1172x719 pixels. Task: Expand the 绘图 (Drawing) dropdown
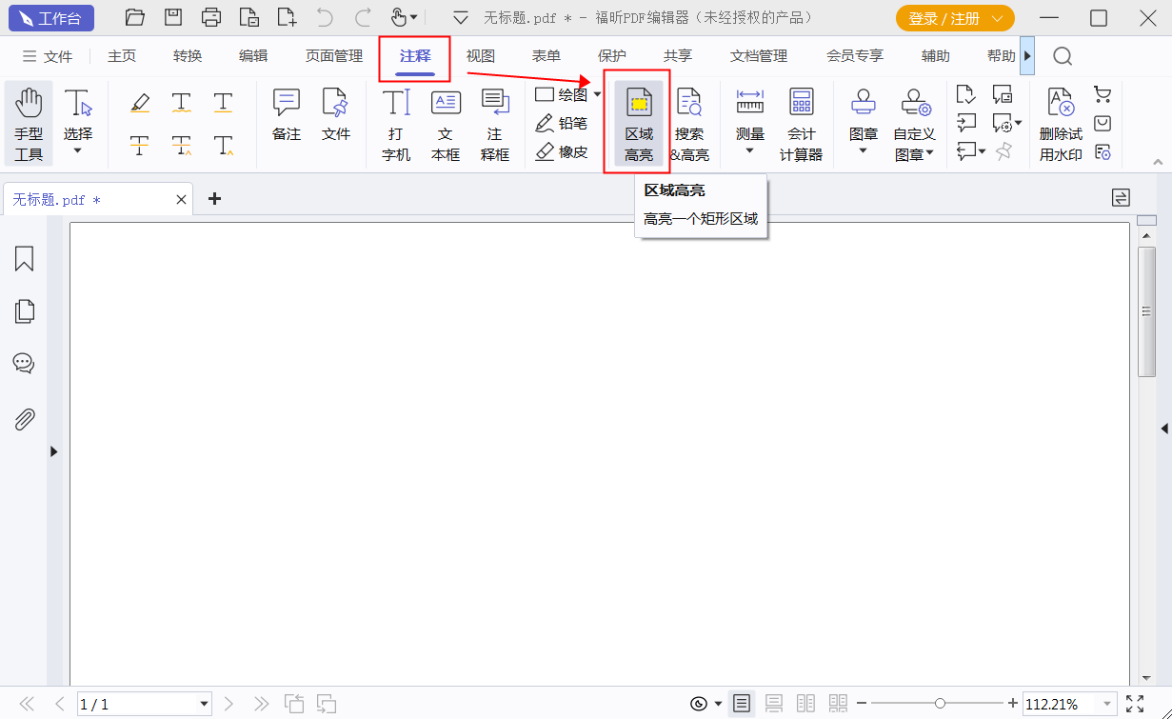coord(597,94)
